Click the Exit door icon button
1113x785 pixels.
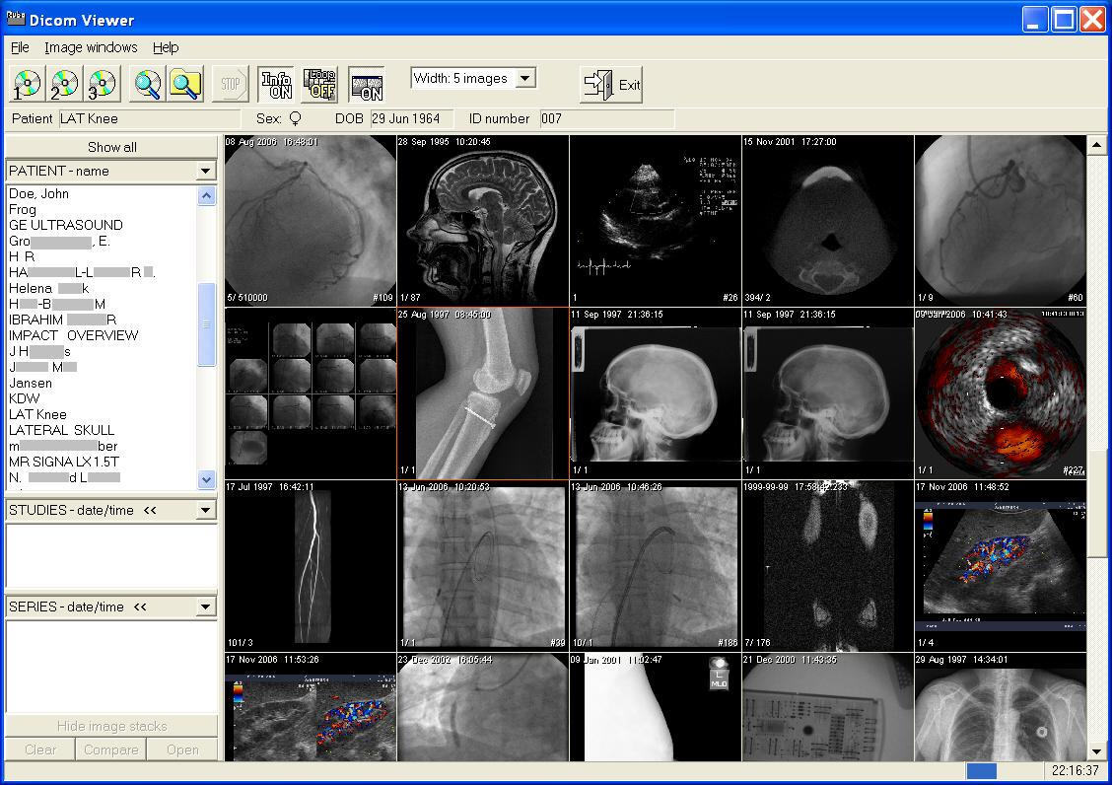pos(611,85)
